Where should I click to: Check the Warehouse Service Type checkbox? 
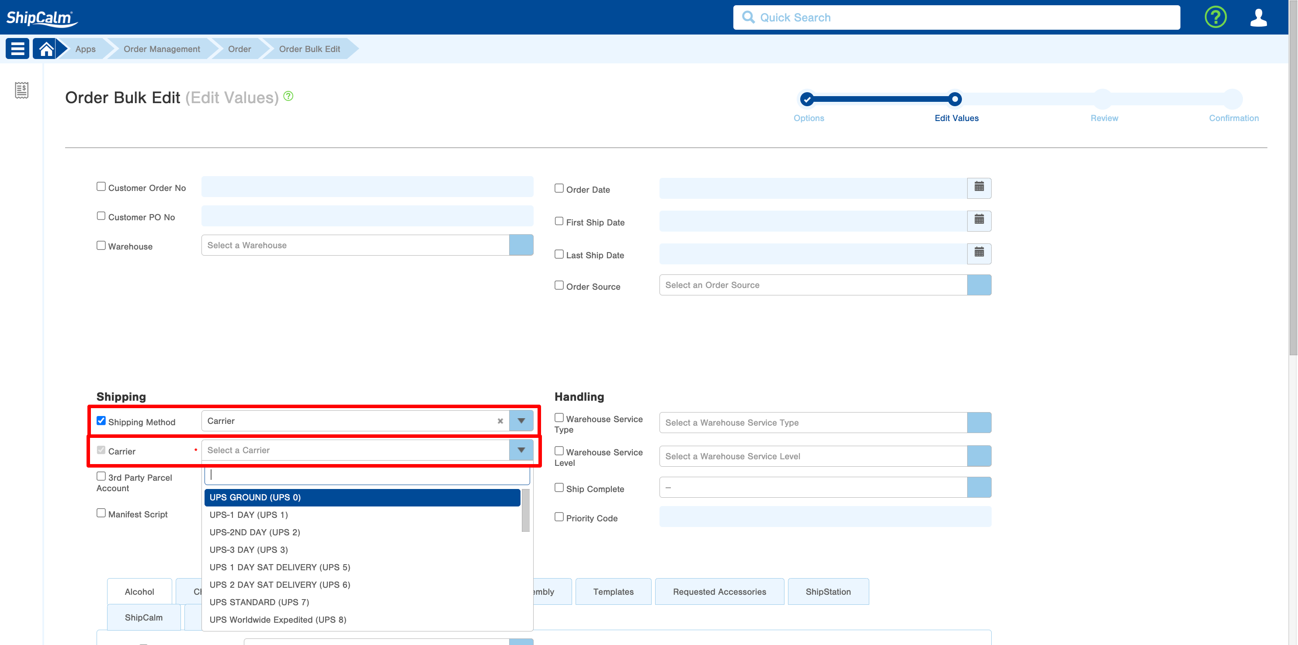(x=559, y=417)
